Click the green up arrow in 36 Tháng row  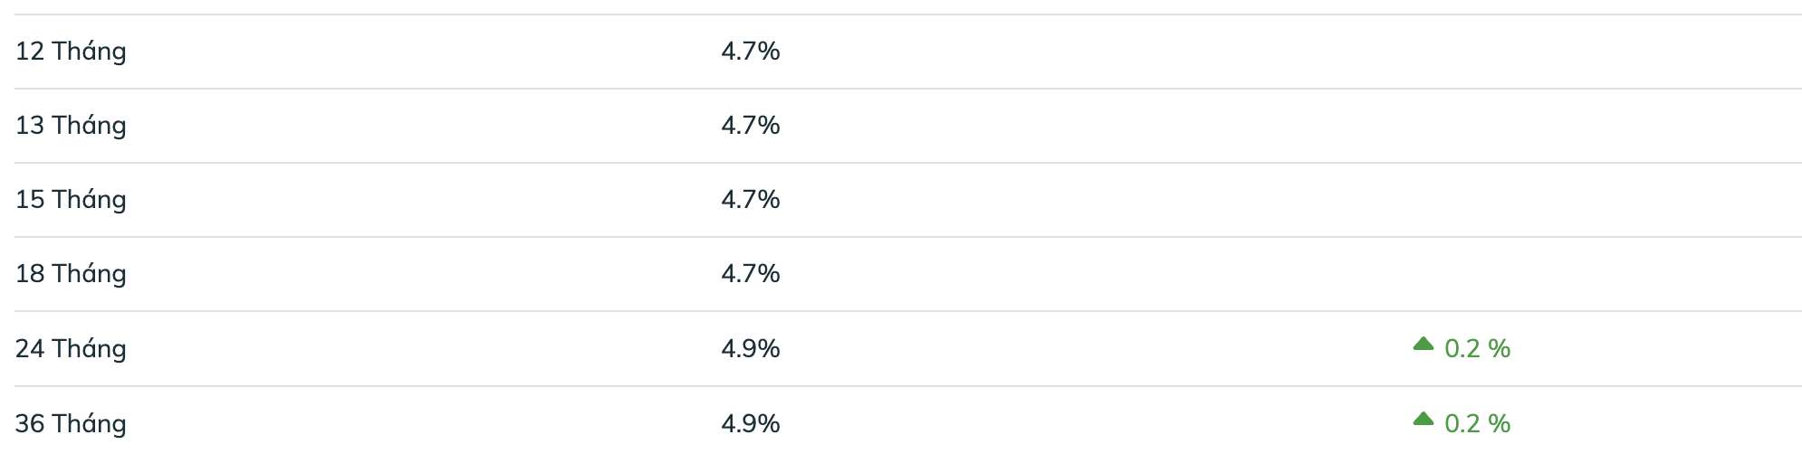click(1423, 419)
